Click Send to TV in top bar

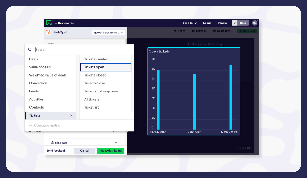tap(190, 23)
